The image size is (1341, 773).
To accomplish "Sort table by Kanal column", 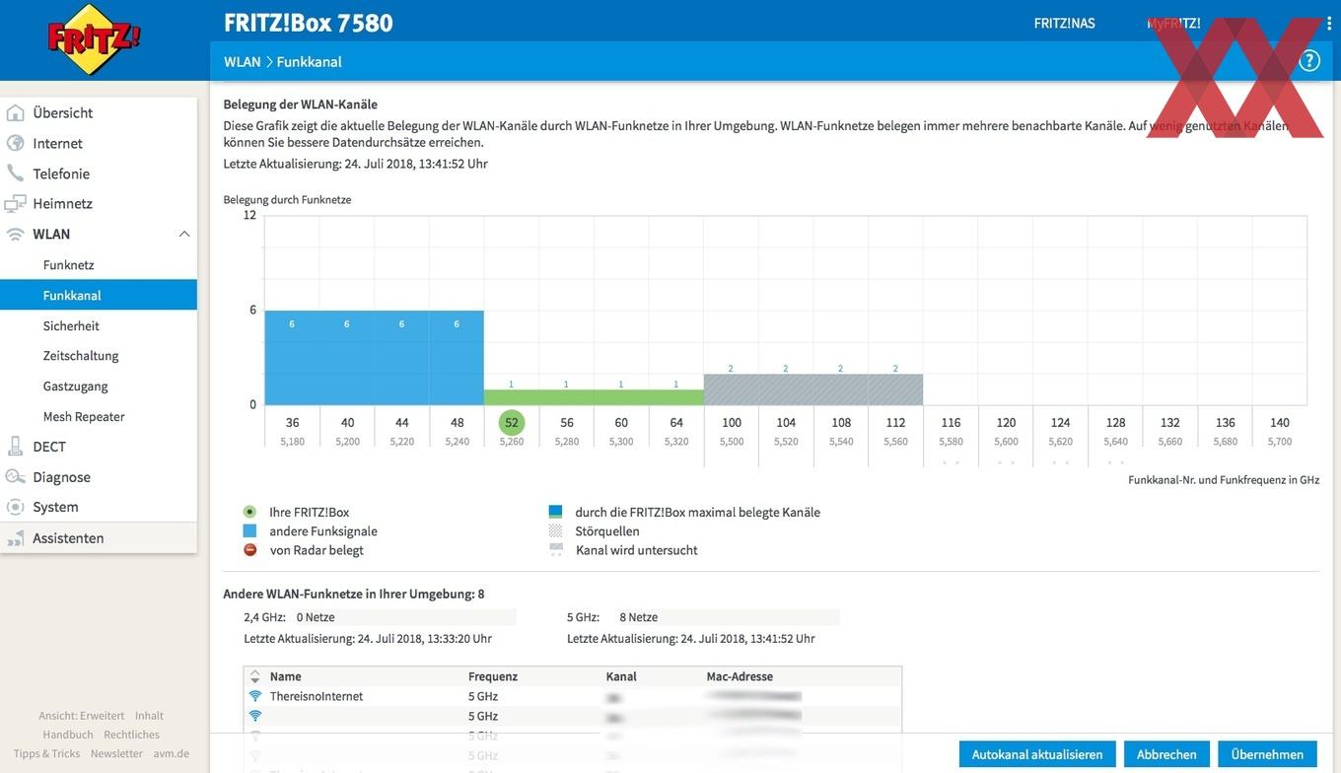I will pyautogui.click(x=621, y=676).
